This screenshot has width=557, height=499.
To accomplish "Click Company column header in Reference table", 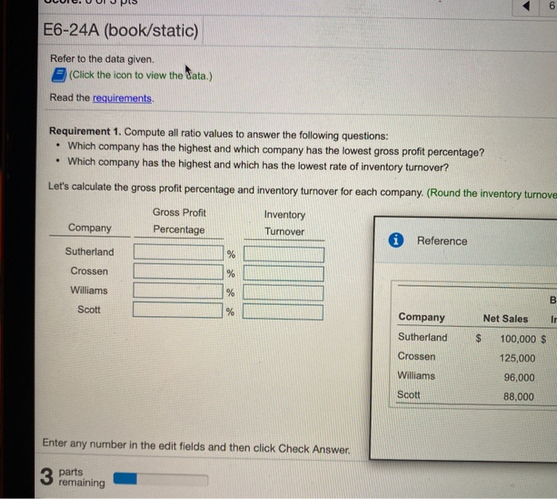I will click(422, 317).
